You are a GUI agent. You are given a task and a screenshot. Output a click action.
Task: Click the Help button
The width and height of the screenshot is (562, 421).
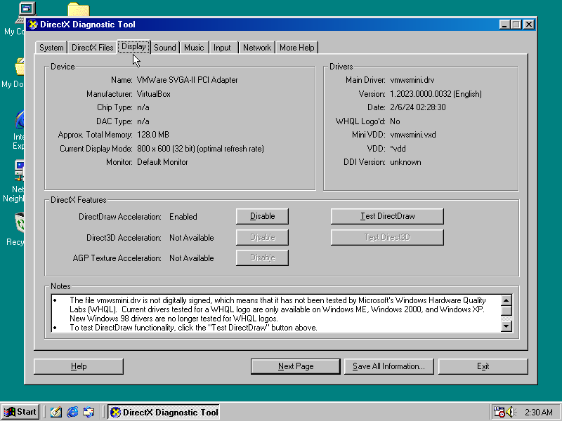79,366
